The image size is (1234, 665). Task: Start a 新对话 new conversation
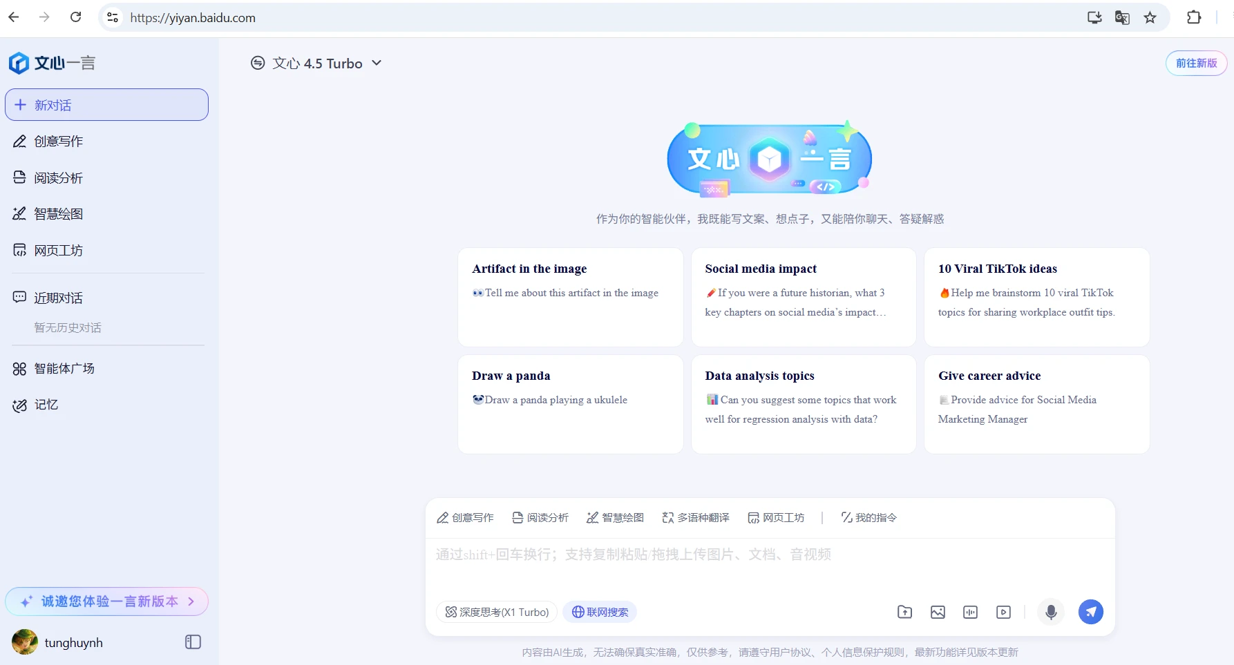coord(106,105)
